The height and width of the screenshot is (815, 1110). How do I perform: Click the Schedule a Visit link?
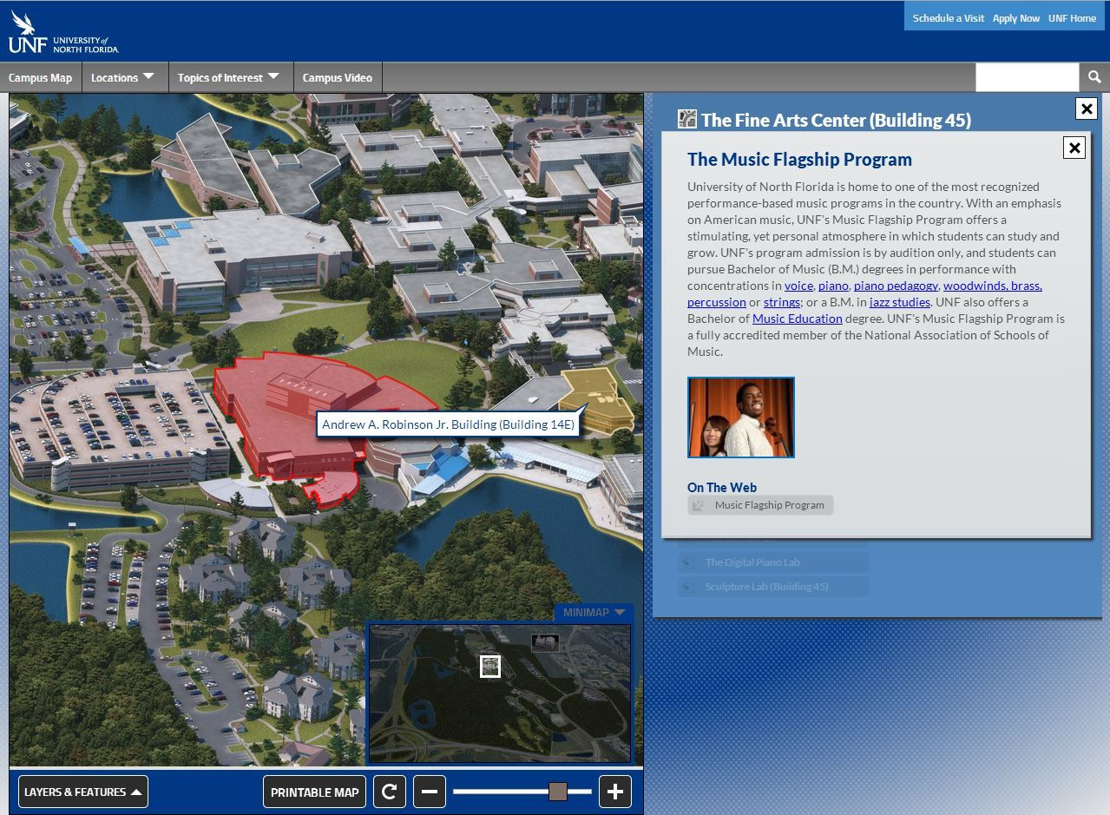click(948, 18)
